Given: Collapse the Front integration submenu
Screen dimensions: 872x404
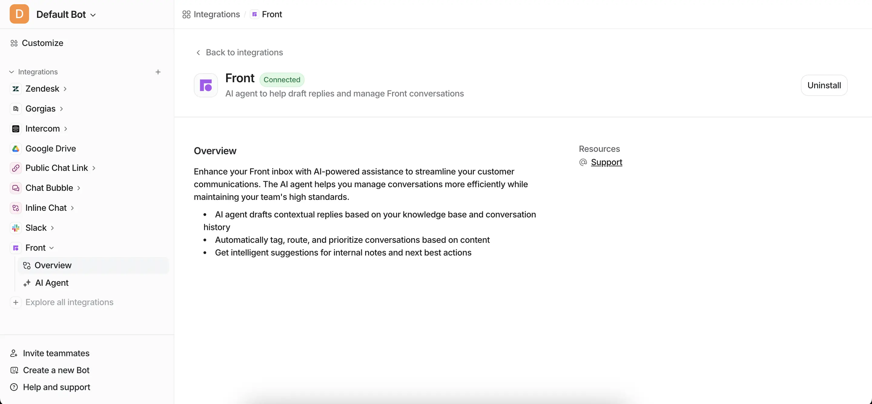Looking at the screenshot, I should 51,248.
